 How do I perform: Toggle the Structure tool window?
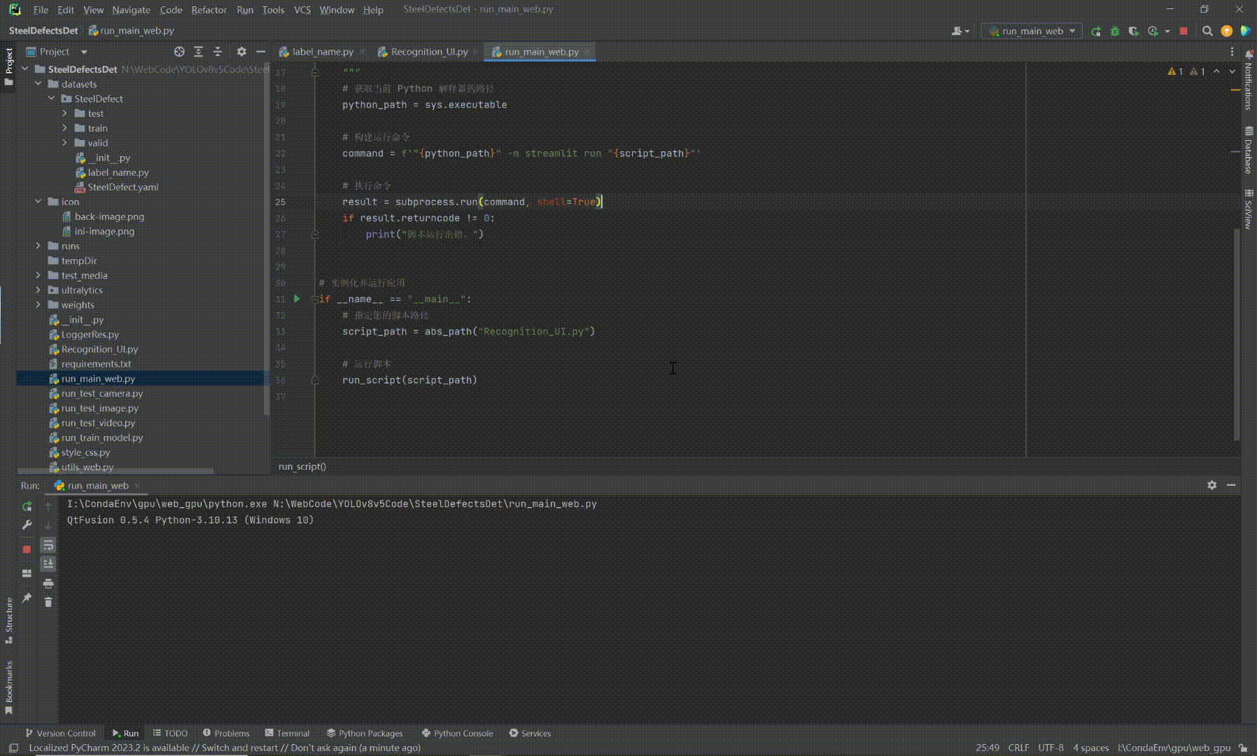click(x=9, y=620)
